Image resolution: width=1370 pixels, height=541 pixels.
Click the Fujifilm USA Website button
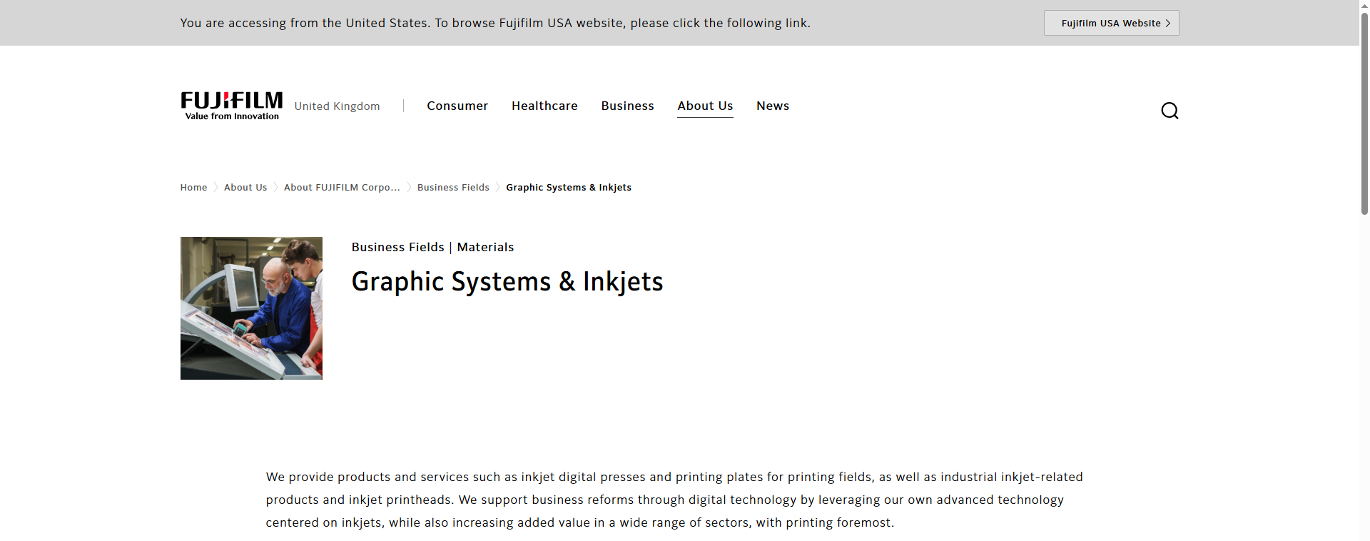[1111, 23]
